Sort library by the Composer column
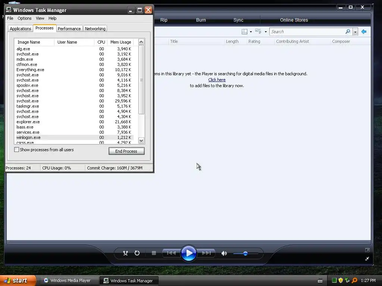Viewport: 382px width, 286px height. tap(350, 41)
